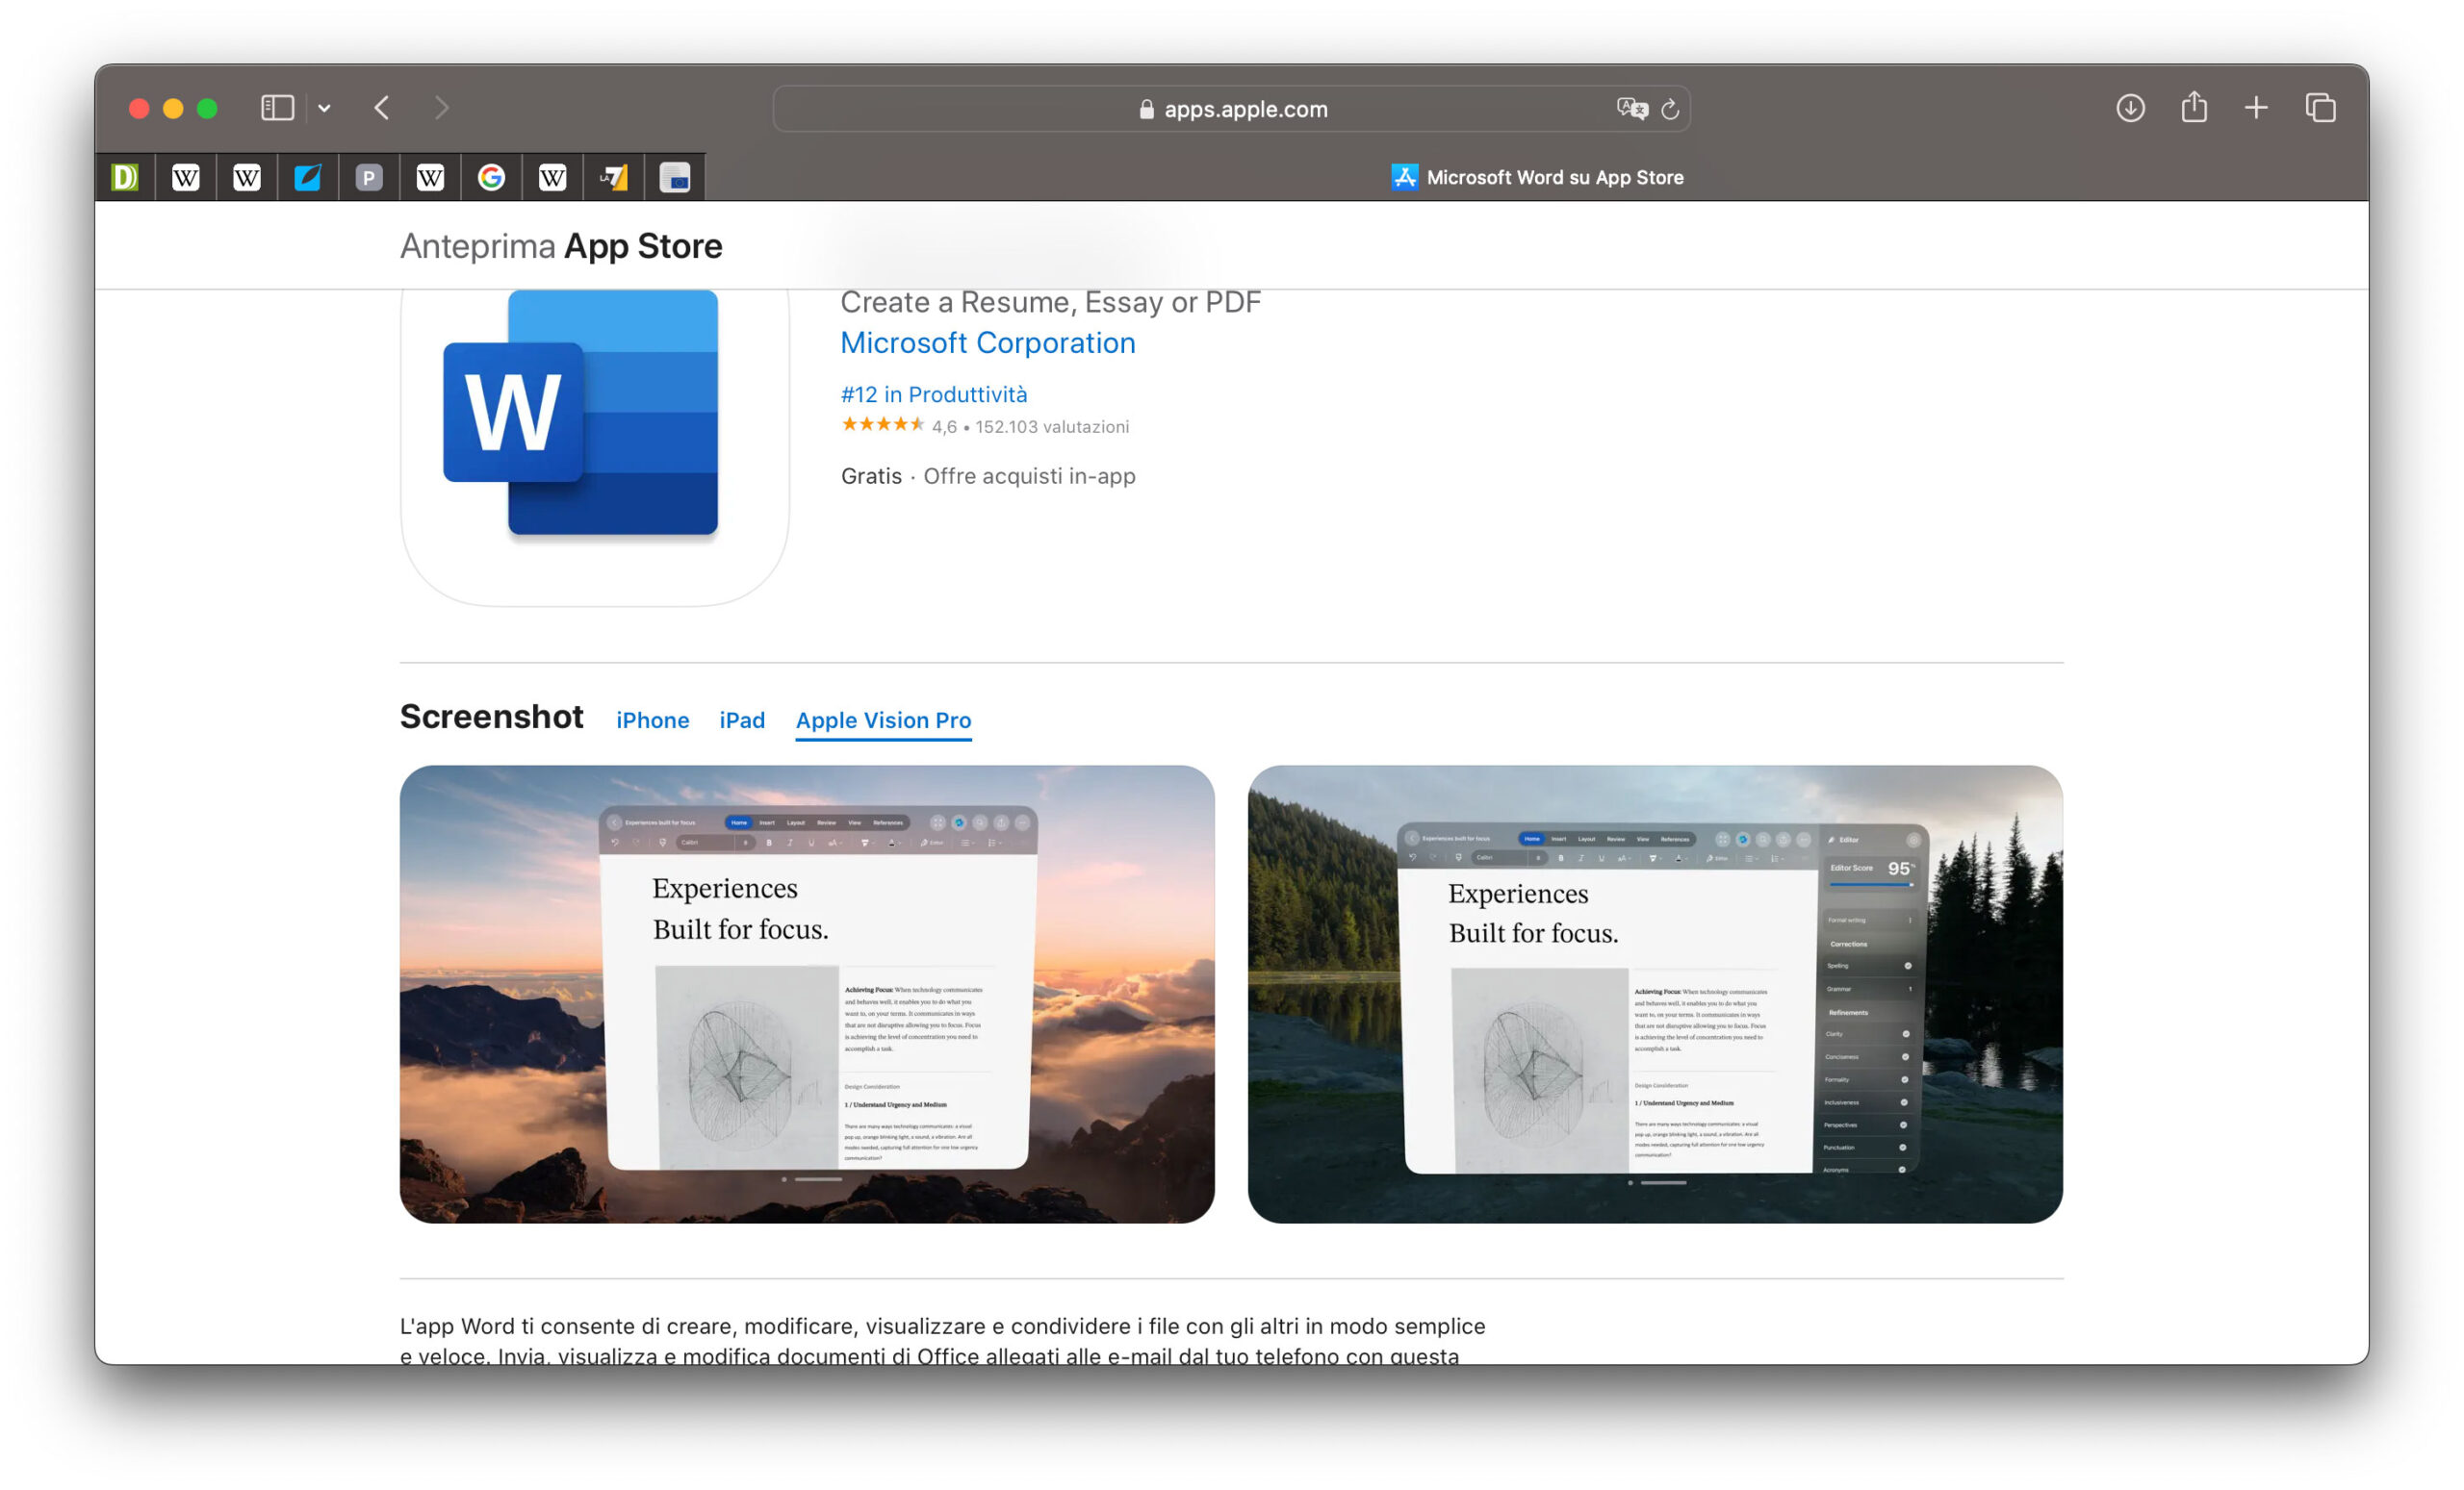The height and width of the screenshot is (1490, 2464).
Task: Open the Microsoft Corporation developer link
Action: coord(987,342)
